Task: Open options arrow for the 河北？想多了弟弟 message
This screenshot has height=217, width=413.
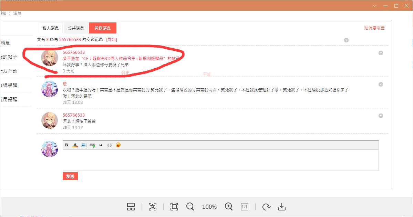Action: coord(381,116)
